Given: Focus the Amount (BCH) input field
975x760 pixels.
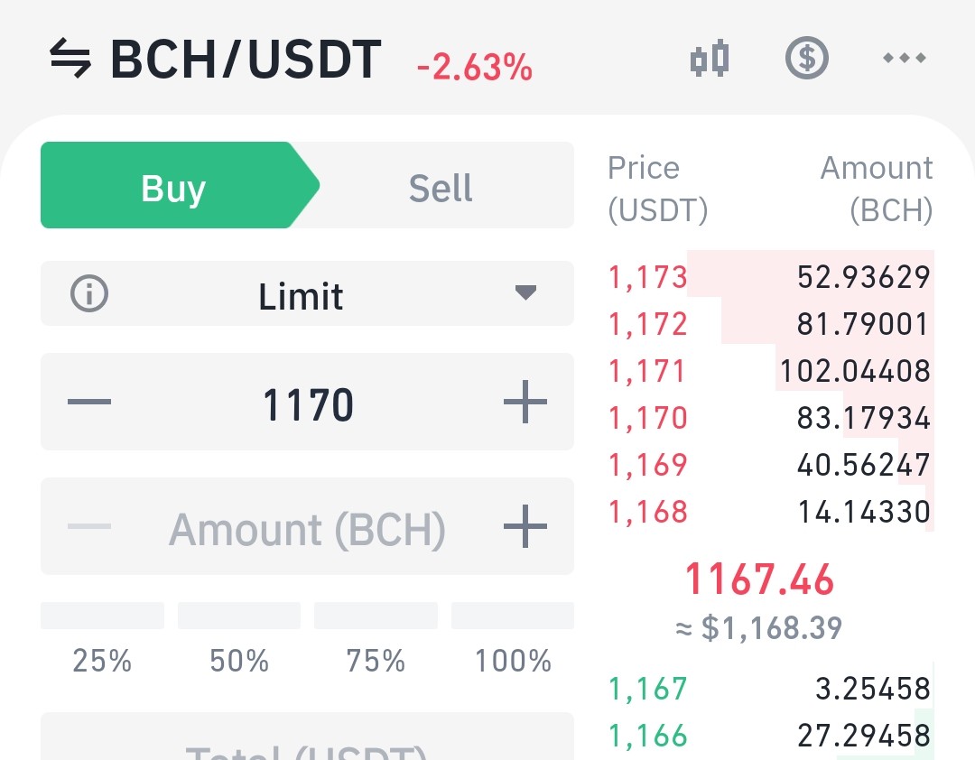Looking at the screenshot, I should pyautogui.click(x=307, y=526).
